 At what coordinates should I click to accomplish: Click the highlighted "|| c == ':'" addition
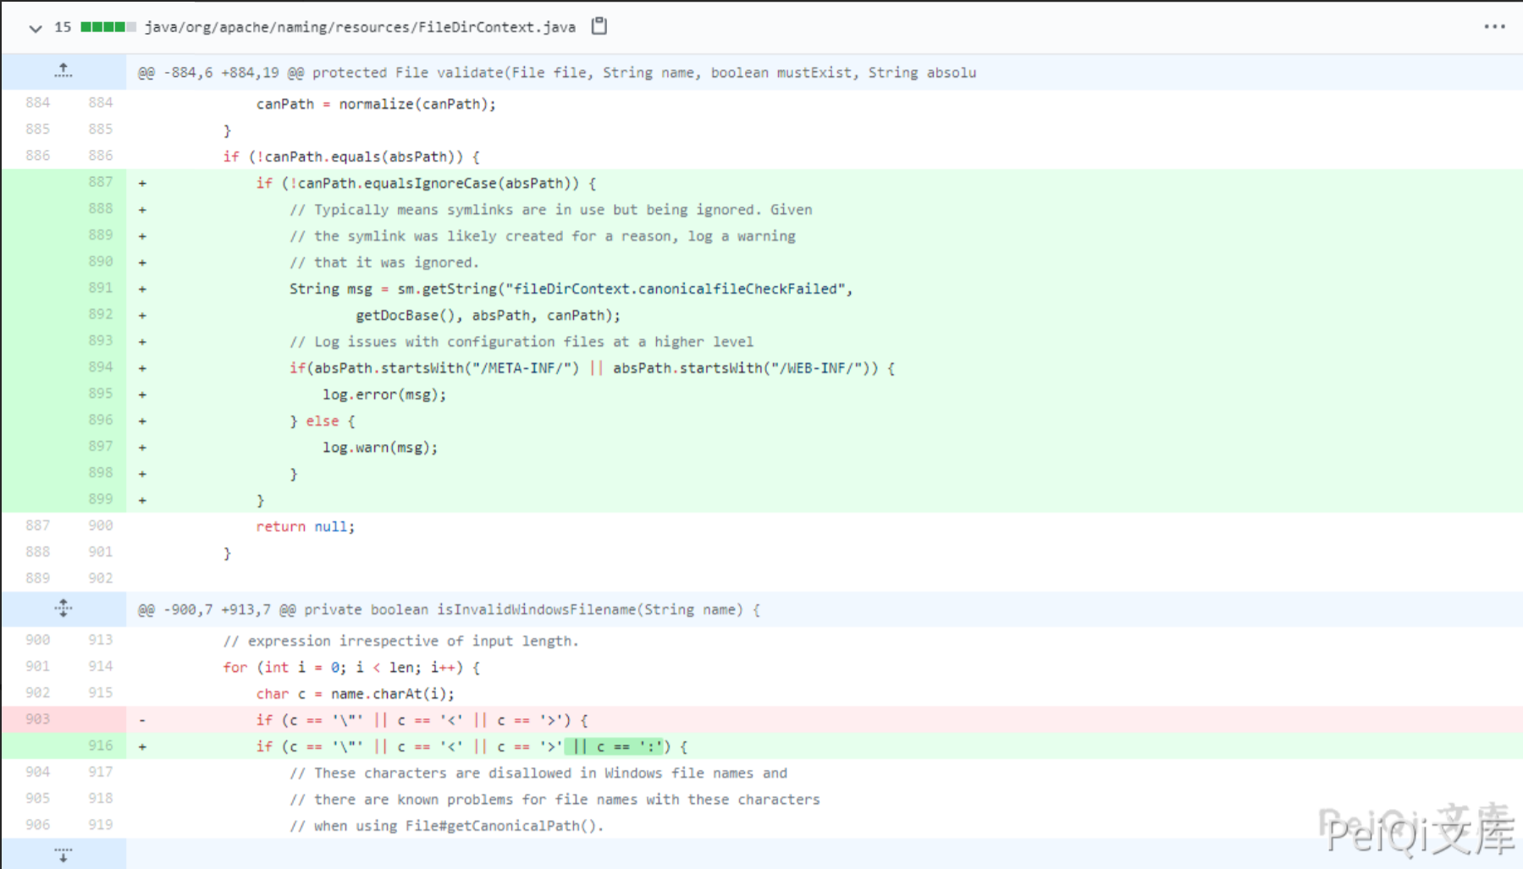pos(615,746)
